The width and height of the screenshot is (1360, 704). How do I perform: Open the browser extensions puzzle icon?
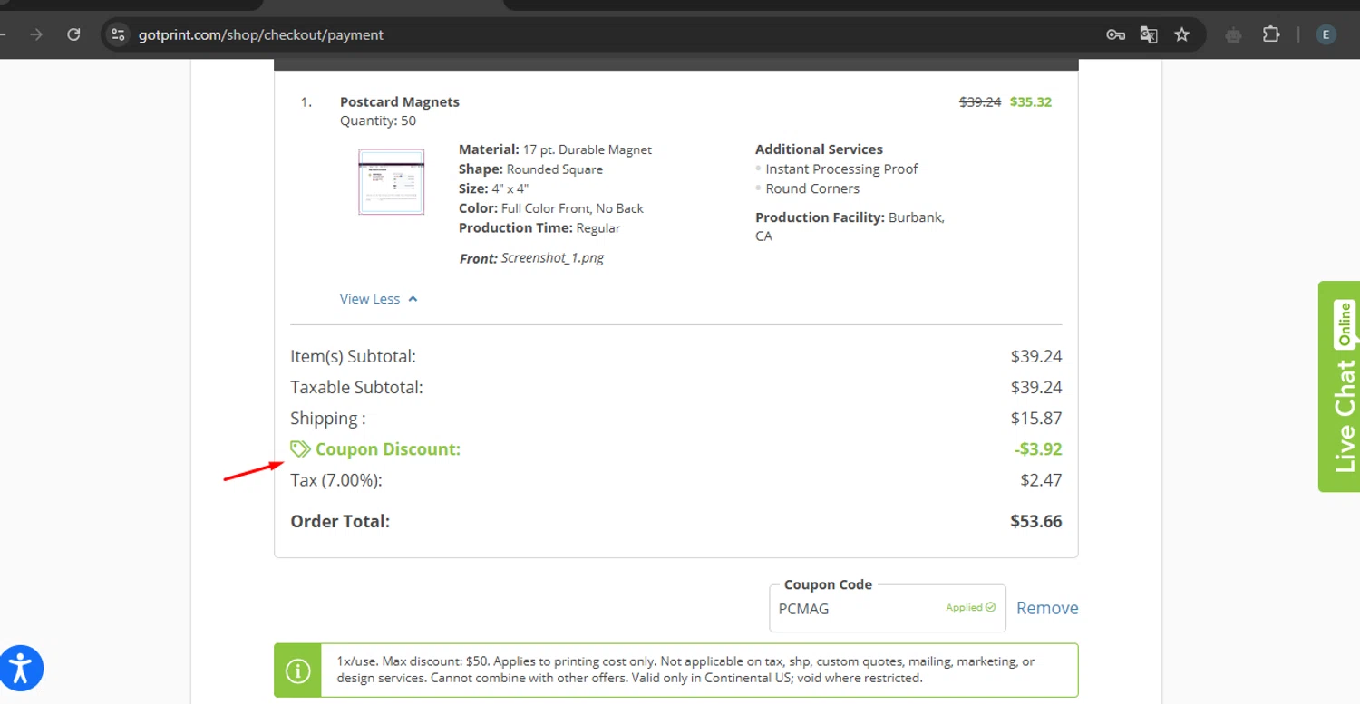click(1271, 34)
